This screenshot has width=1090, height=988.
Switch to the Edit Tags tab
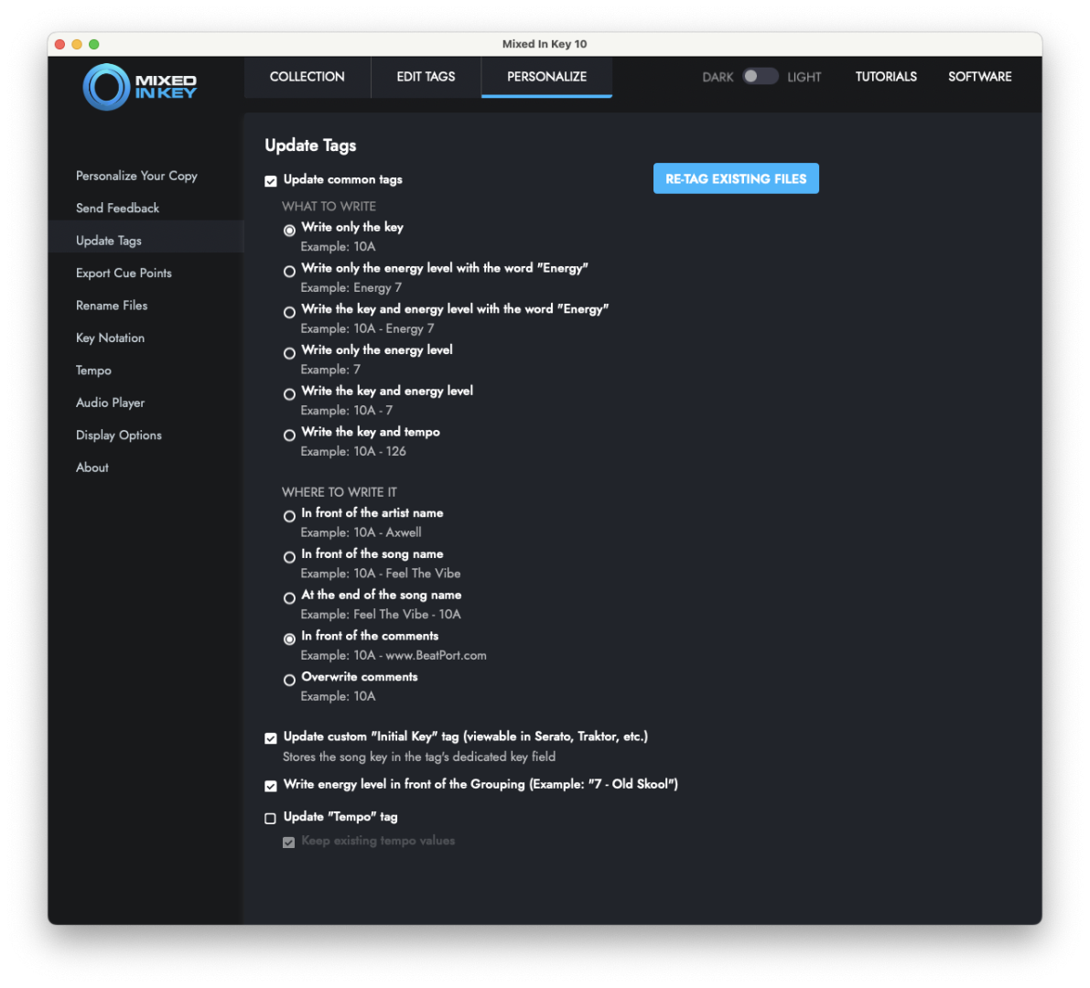pos(426,77)
